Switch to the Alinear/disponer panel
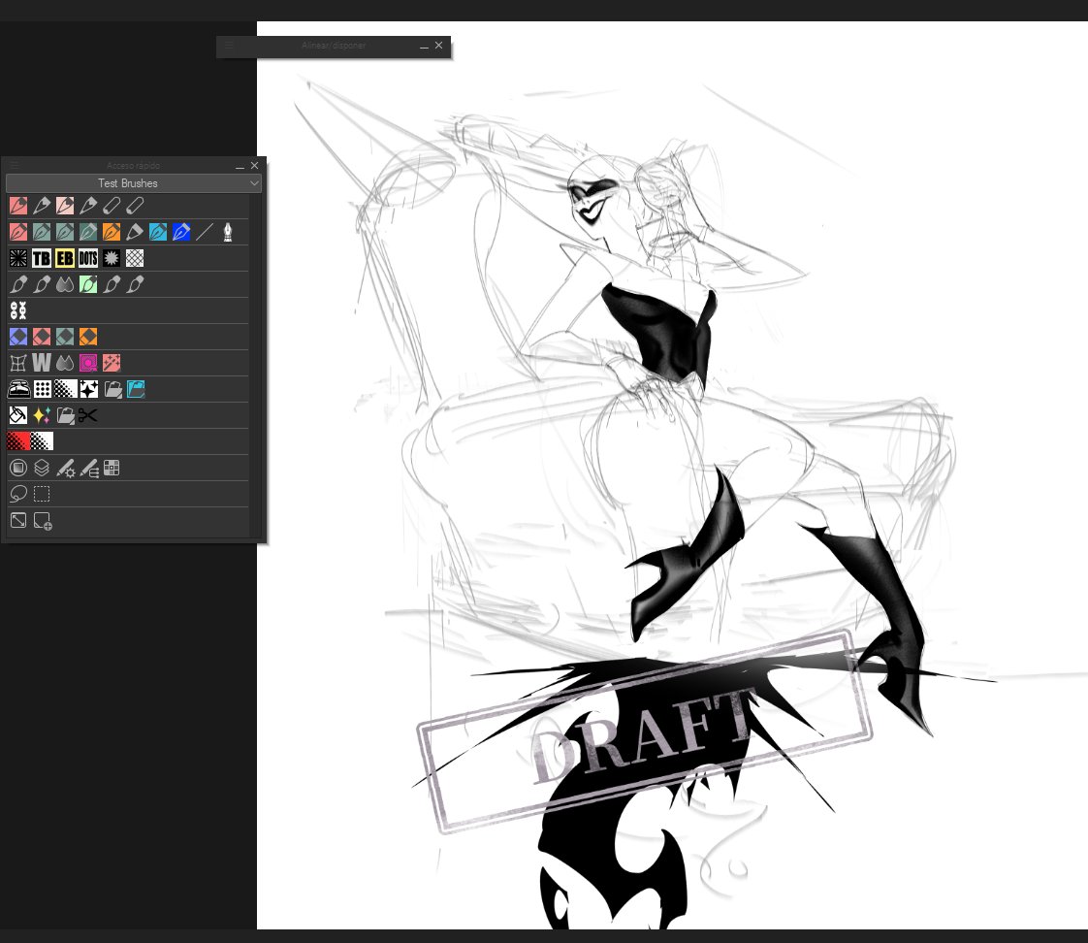The height and width of the screenshot is (943, 1088). (334, 46)
